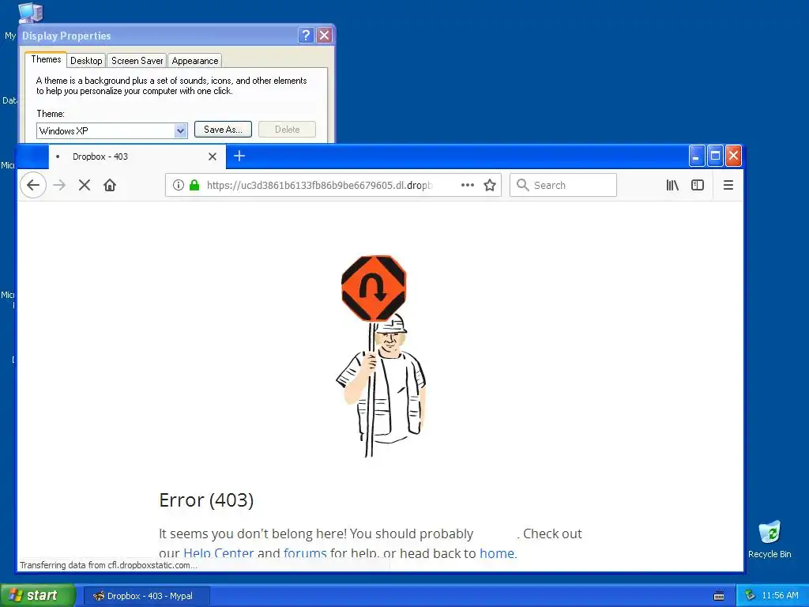Follow the forums link
Image resolution: width=809 pixels, height=607 pixels.
305,552
